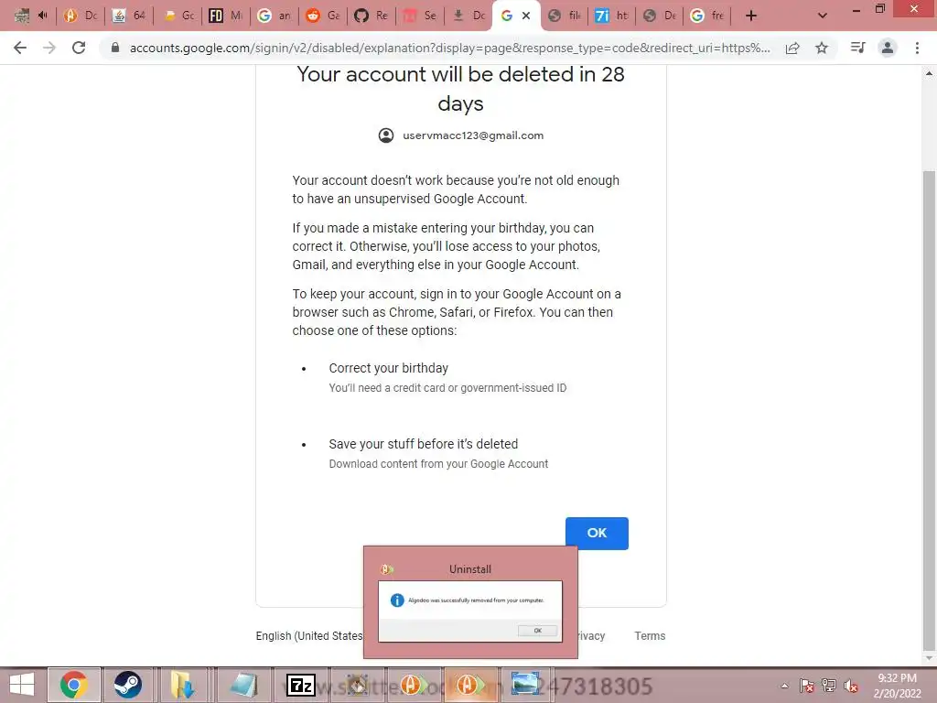937x703 pixels.
Task: Open the Windows Start menu
Action: [x=22, y=685]
